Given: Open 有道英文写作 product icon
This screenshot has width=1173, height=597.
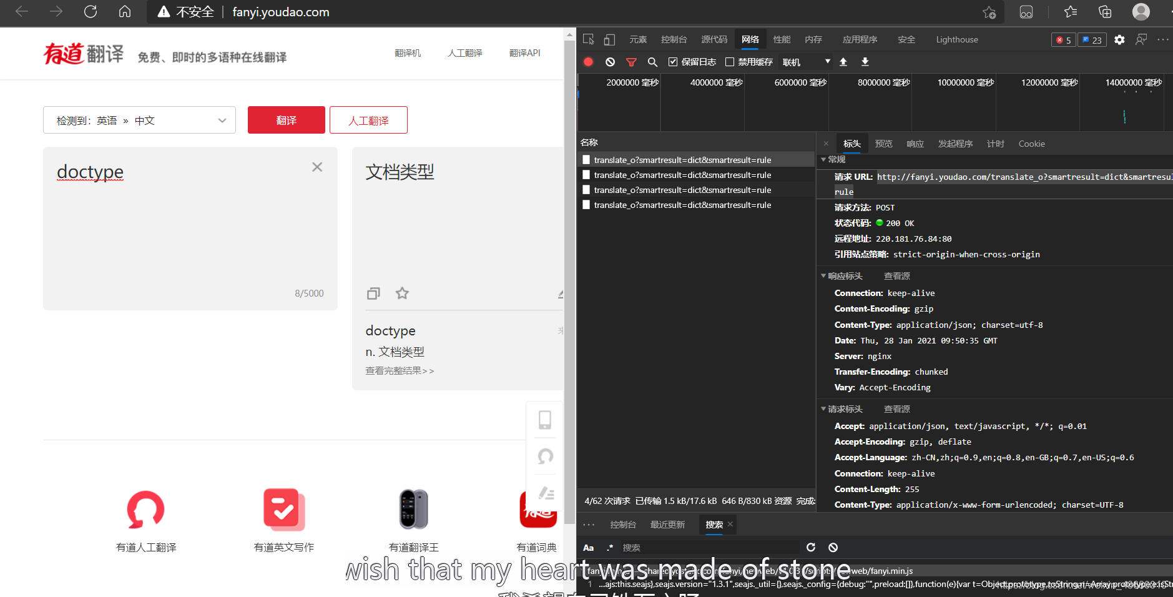Looking at the screenshot, I should coord(284,509).
